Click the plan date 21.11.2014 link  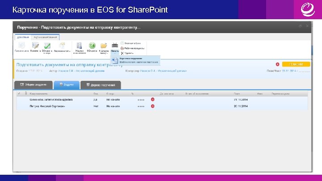tap(289, 71)
